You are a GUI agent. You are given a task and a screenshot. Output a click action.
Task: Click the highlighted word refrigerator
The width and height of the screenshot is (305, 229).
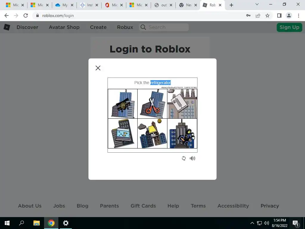pos(161,83)
